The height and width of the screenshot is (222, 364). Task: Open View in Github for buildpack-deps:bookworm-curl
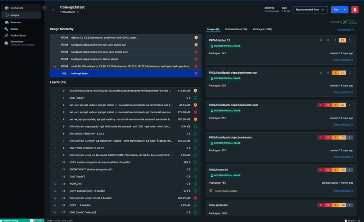[x=343, y=92]
